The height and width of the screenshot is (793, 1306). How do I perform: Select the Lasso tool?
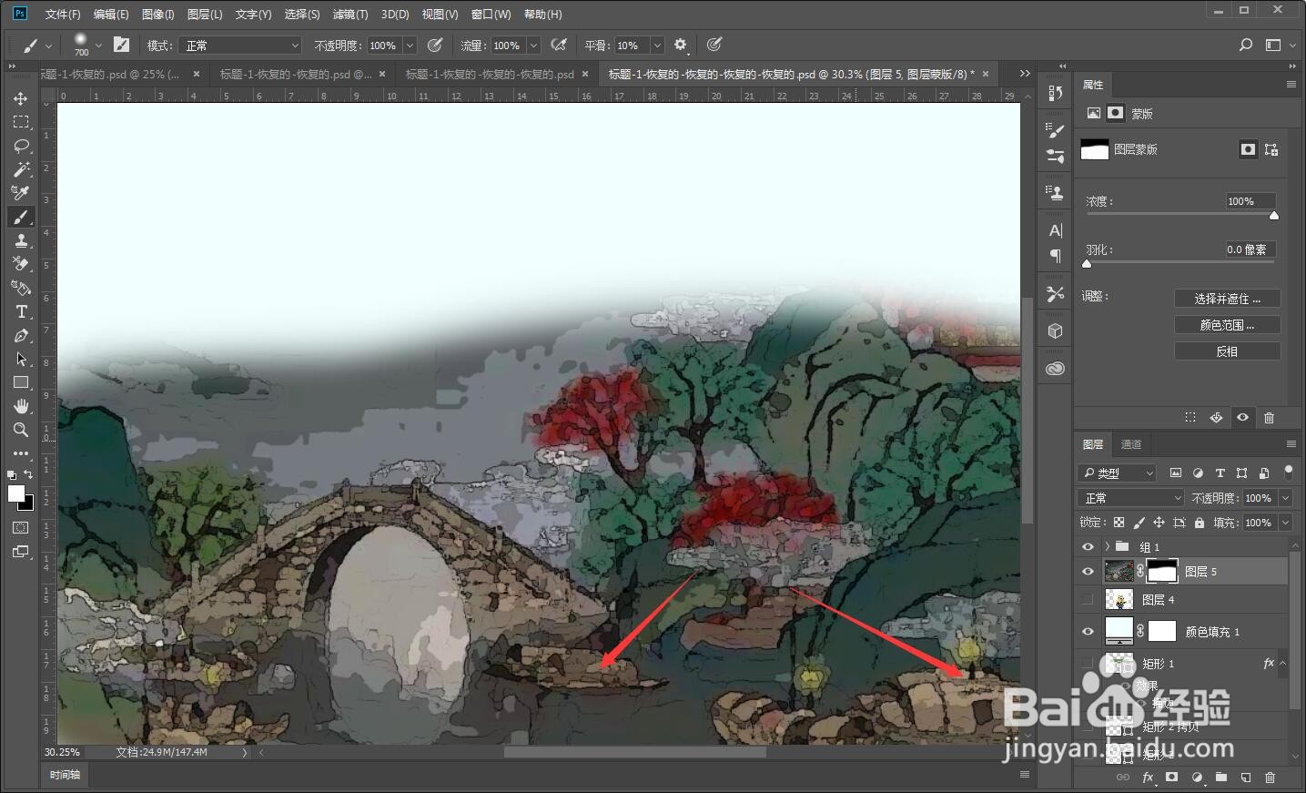21,146
